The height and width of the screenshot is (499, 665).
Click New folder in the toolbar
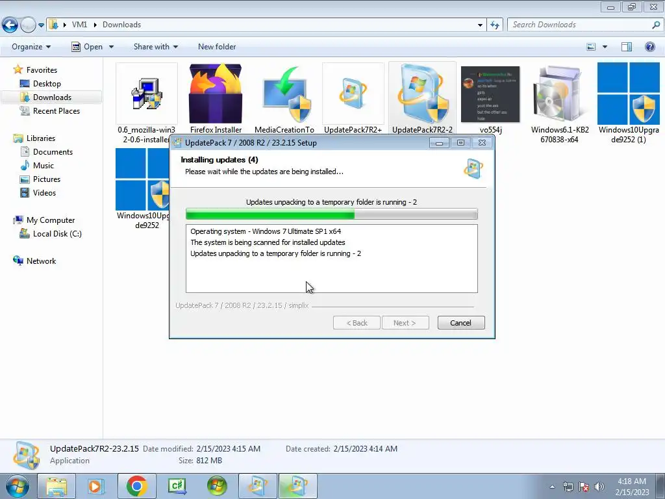217,47
